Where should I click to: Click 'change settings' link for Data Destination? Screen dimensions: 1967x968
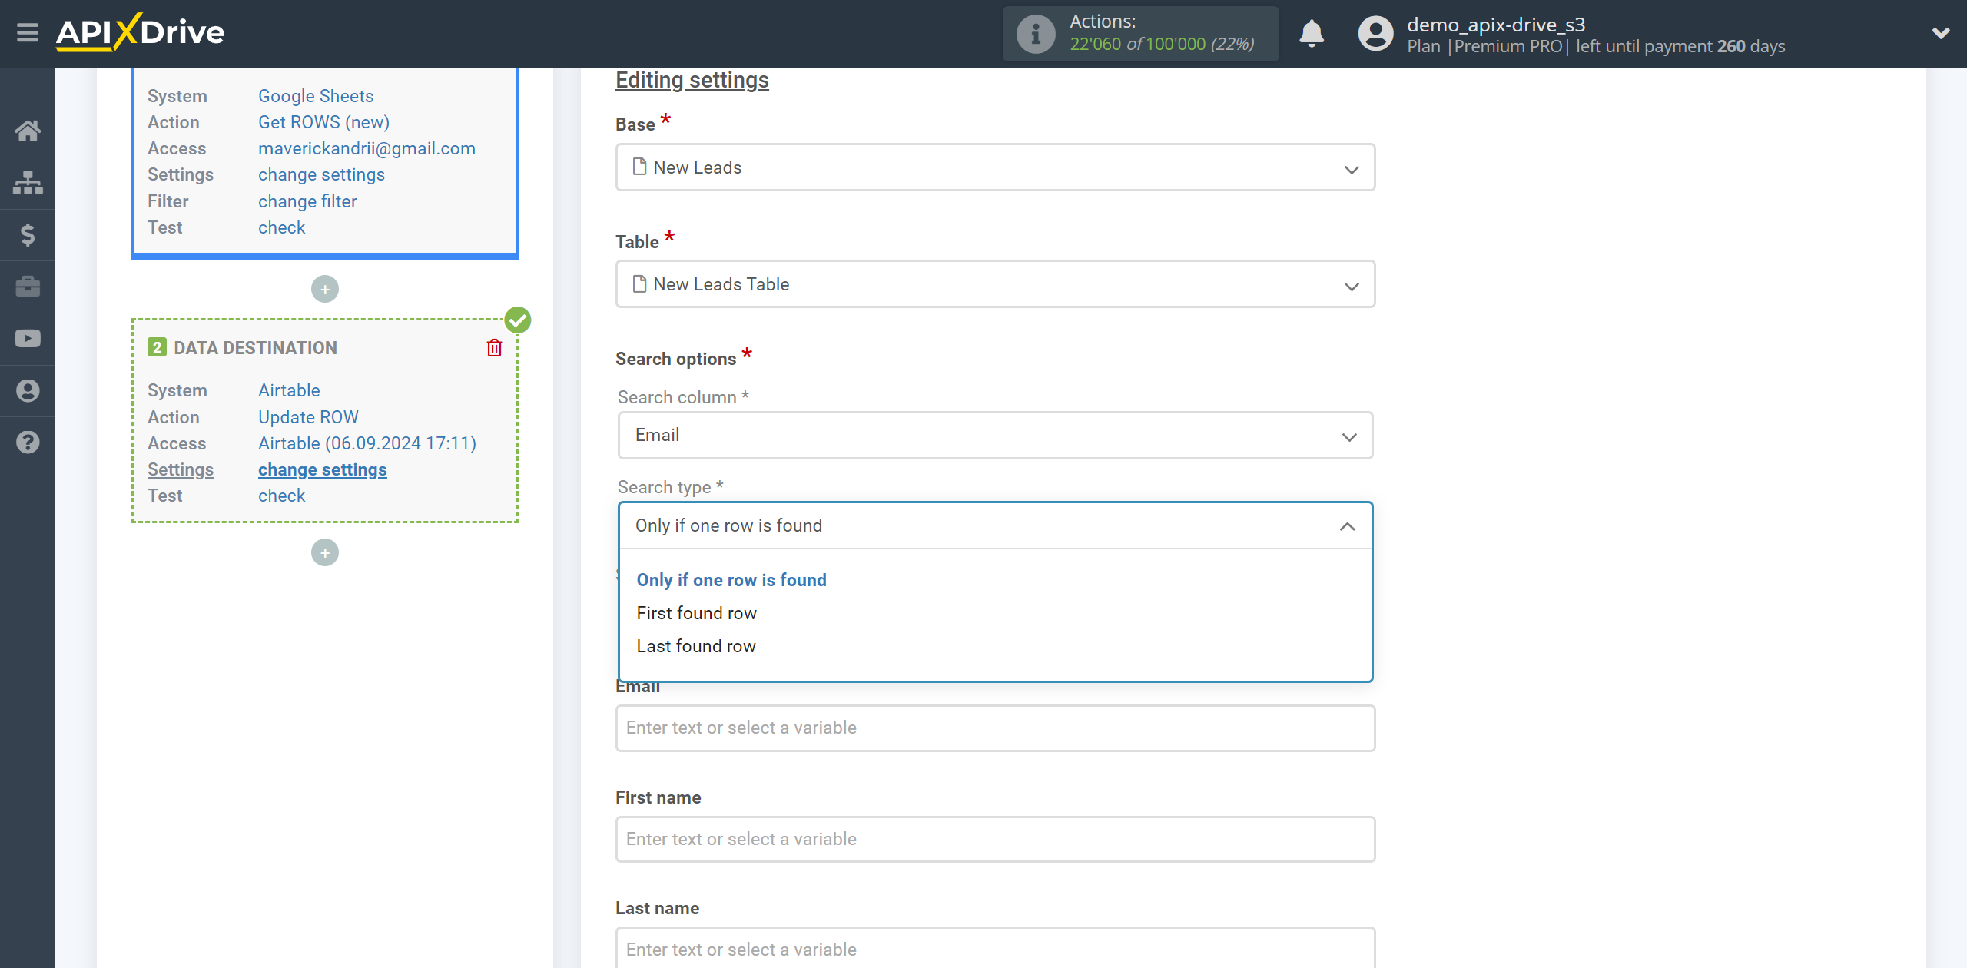click(x=321, y=469)
